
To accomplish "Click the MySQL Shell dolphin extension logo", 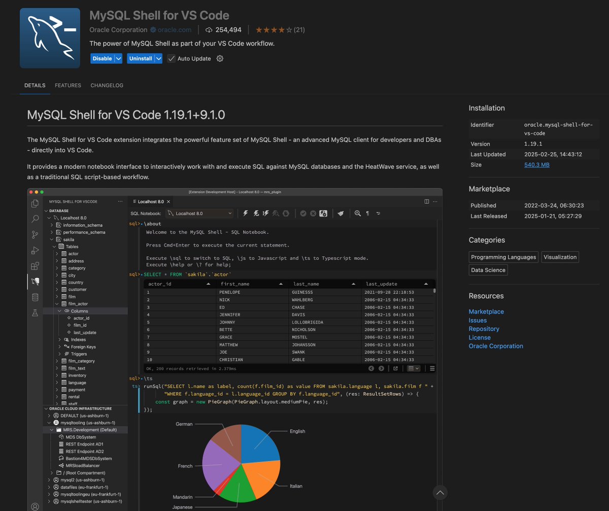I will [x=50, y=38].
